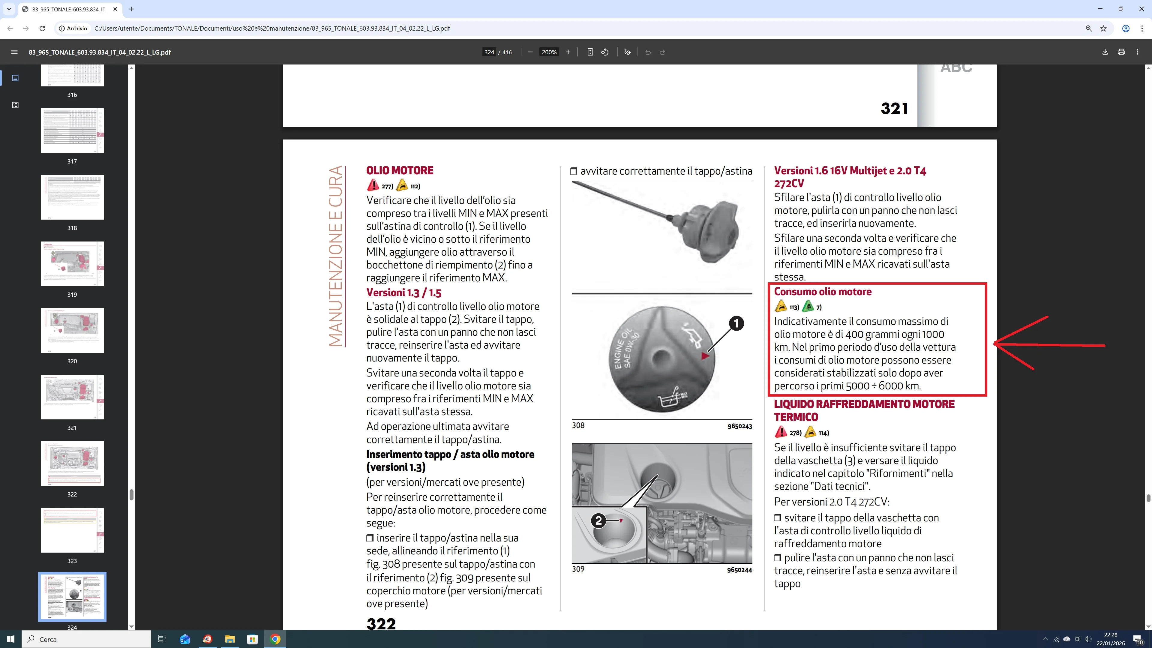The width and height of the screenshot is (1152, 648).
Task: Open the Chrome profile menu
Action: (1126, 28)
